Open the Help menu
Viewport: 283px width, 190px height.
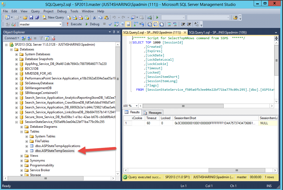pyautogui.click(x=101, y=11)
